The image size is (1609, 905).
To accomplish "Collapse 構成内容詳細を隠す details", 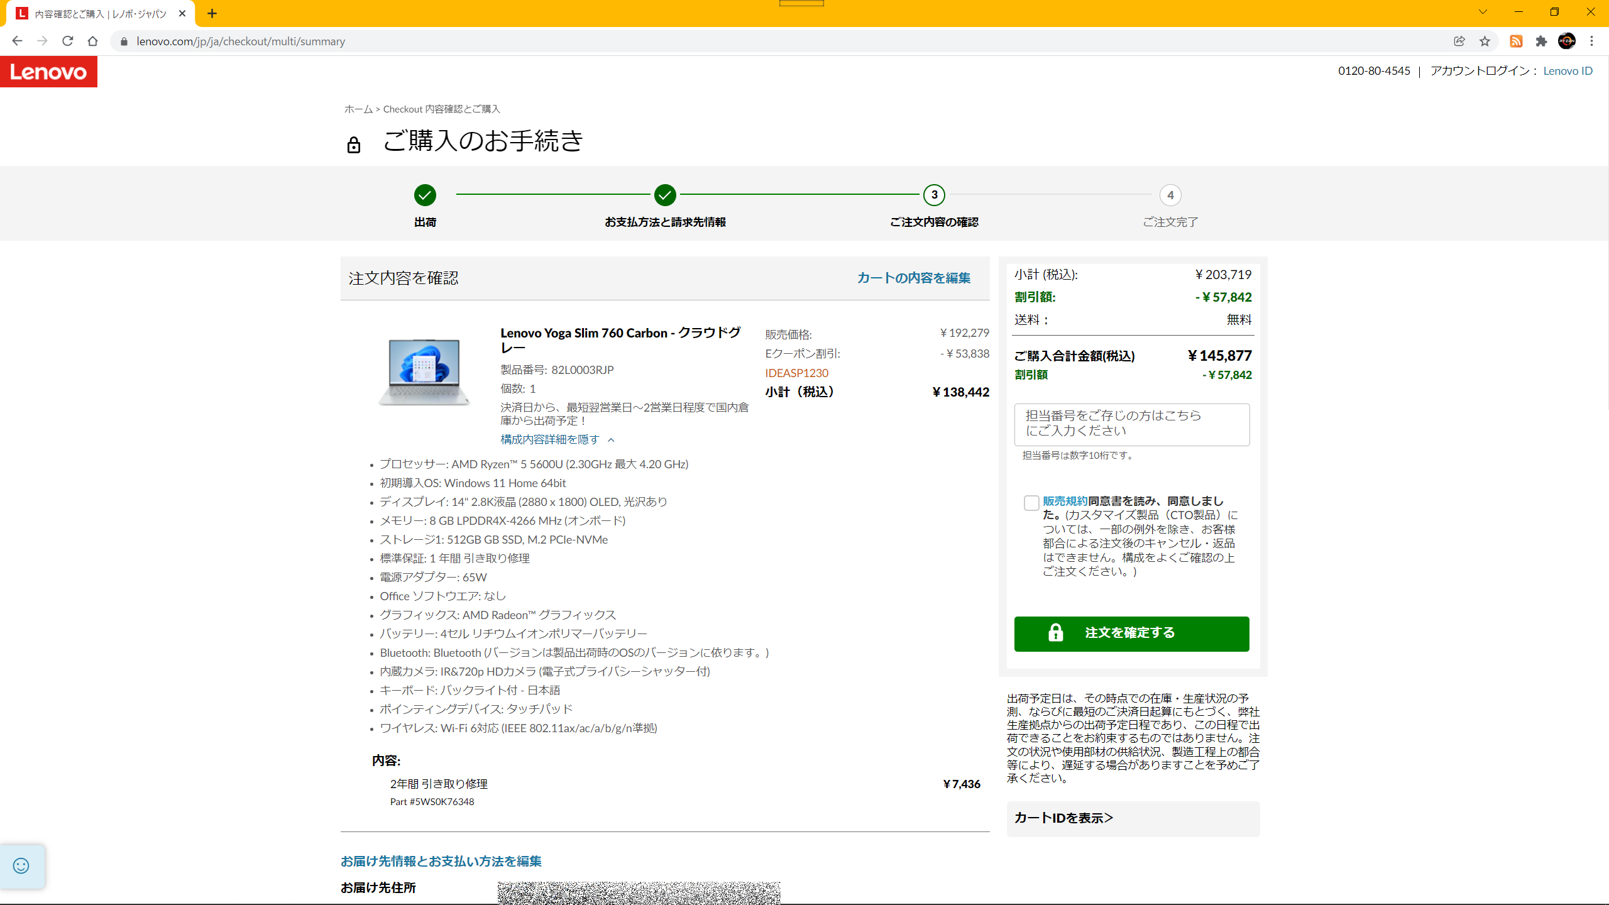I will coord(557,439).
